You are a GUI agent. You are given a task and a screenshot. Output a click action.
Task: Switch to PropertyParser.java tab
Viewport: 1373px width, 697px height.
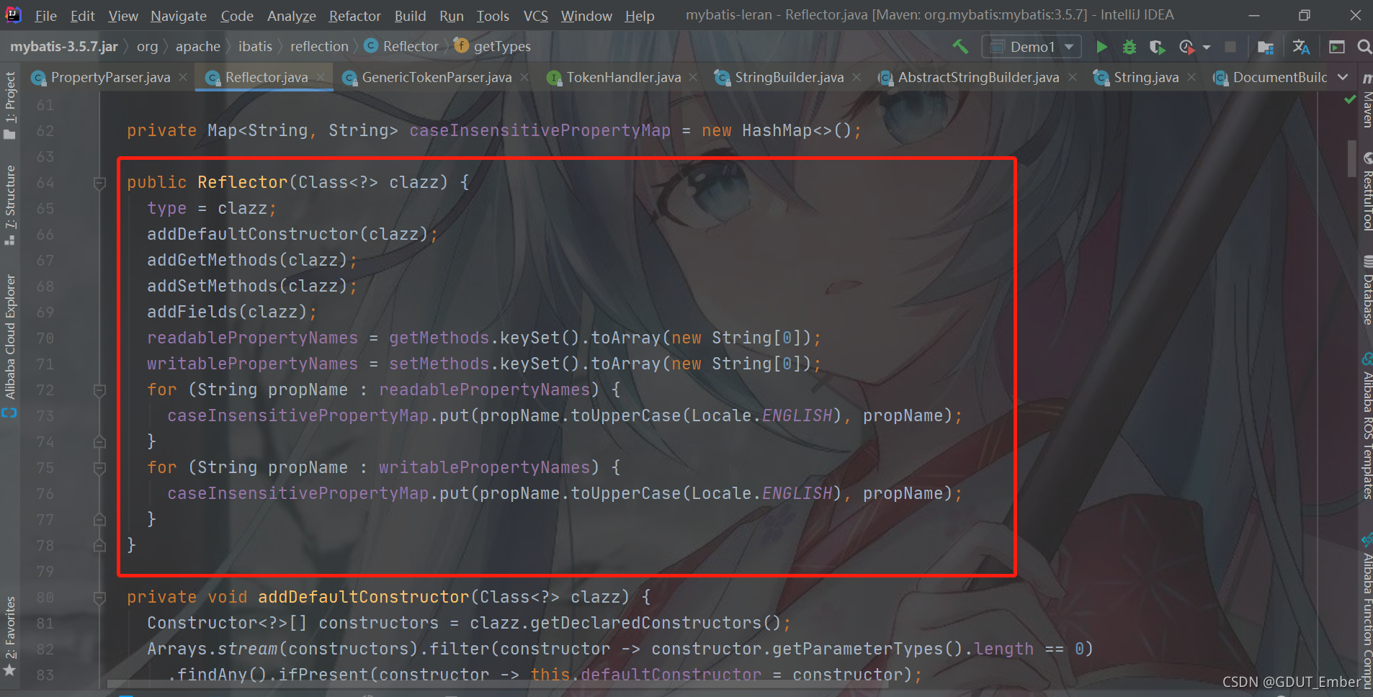click(110, 77)
